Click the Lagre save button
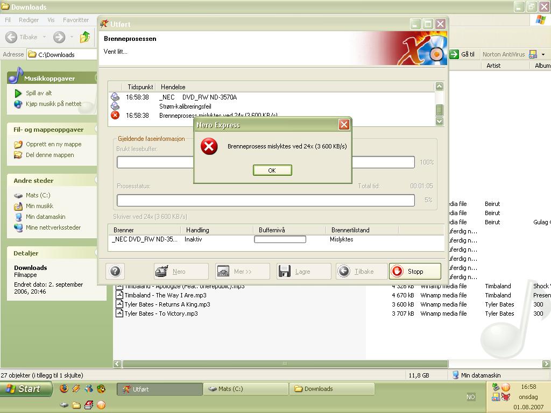551x413 pixels. 303,272
